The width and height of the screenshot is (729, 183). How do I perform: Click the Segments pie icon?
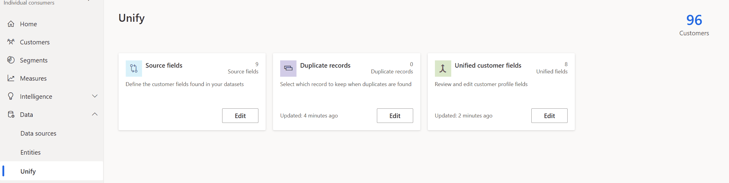click(x=11, y=60)
